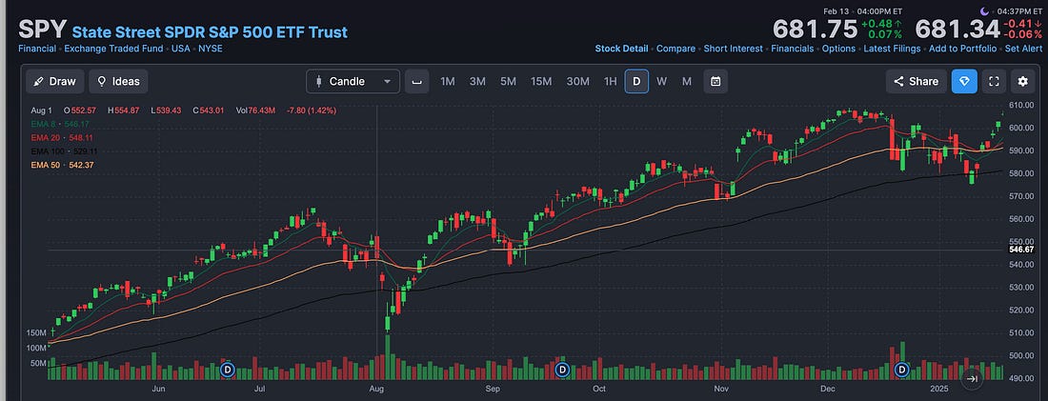Click the NYSE exchange link
Viewport: 1048px width, 401px height.
[x=211, y=49]
